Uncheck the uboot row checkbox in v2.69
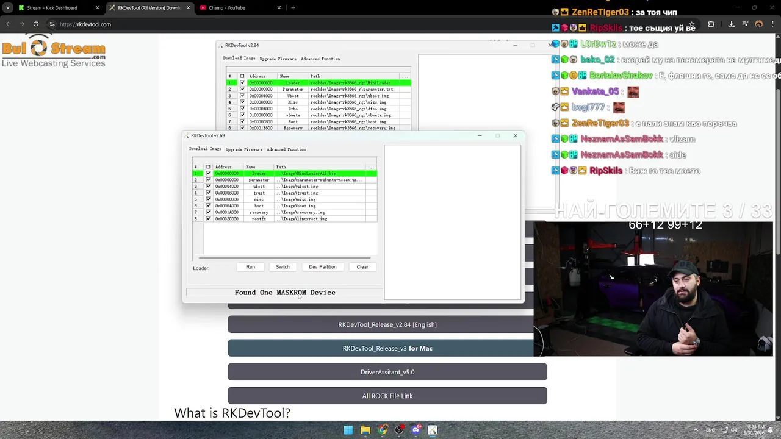This screenshot has height=439, width=781. (x=208, y=187)
